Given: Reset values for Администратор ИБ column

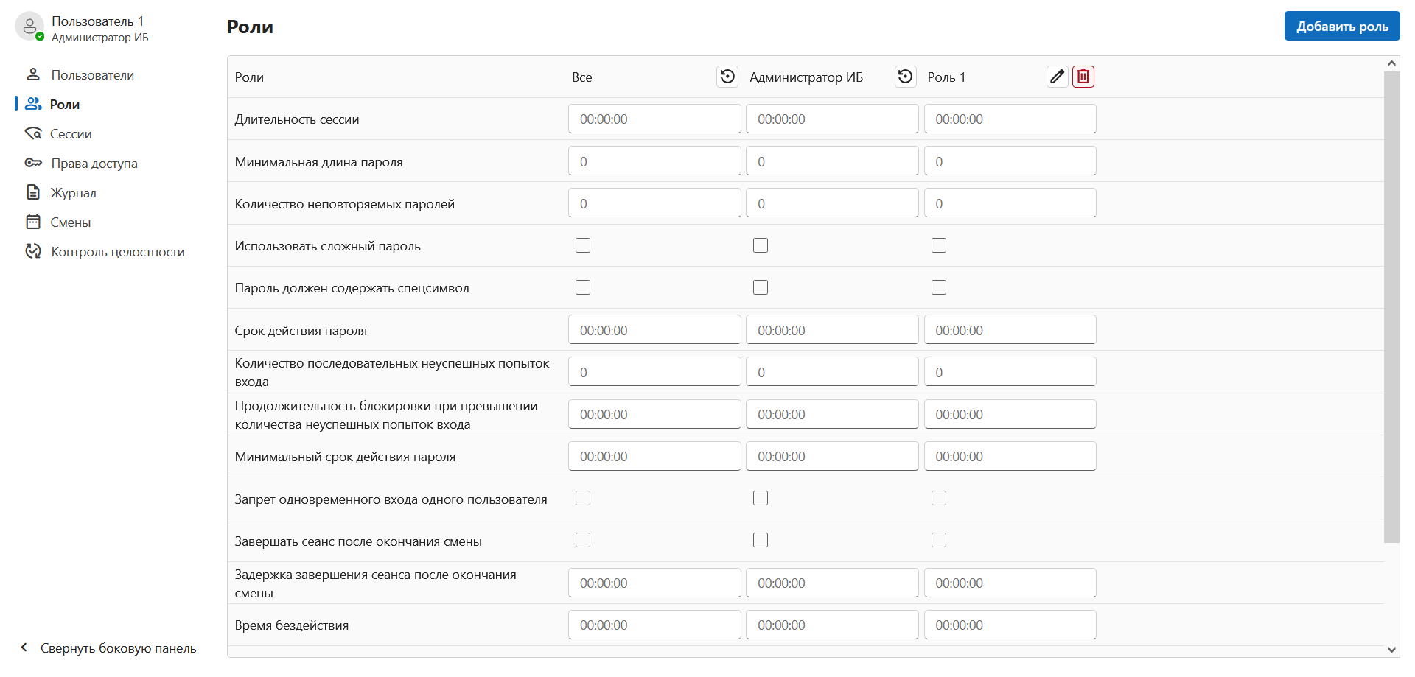Looking at the screenshot, I should pos(905,77).
